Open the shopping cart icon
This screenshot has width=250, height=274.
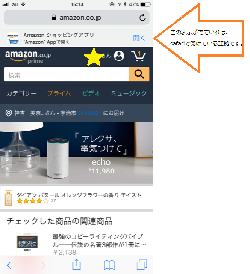[x=138, y=56]
